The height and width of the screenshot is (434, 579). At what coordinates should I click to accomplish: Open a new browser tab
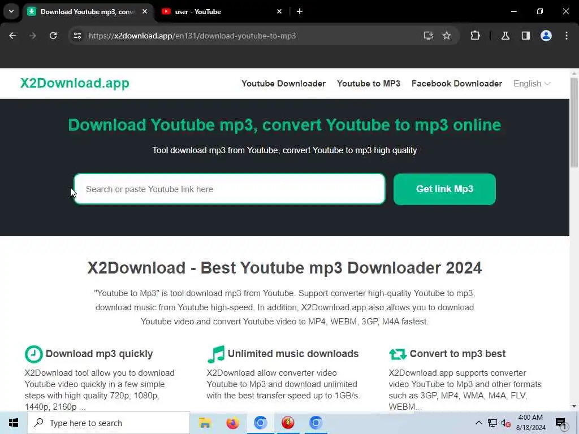pyautogui.click(x=300, y=11)
